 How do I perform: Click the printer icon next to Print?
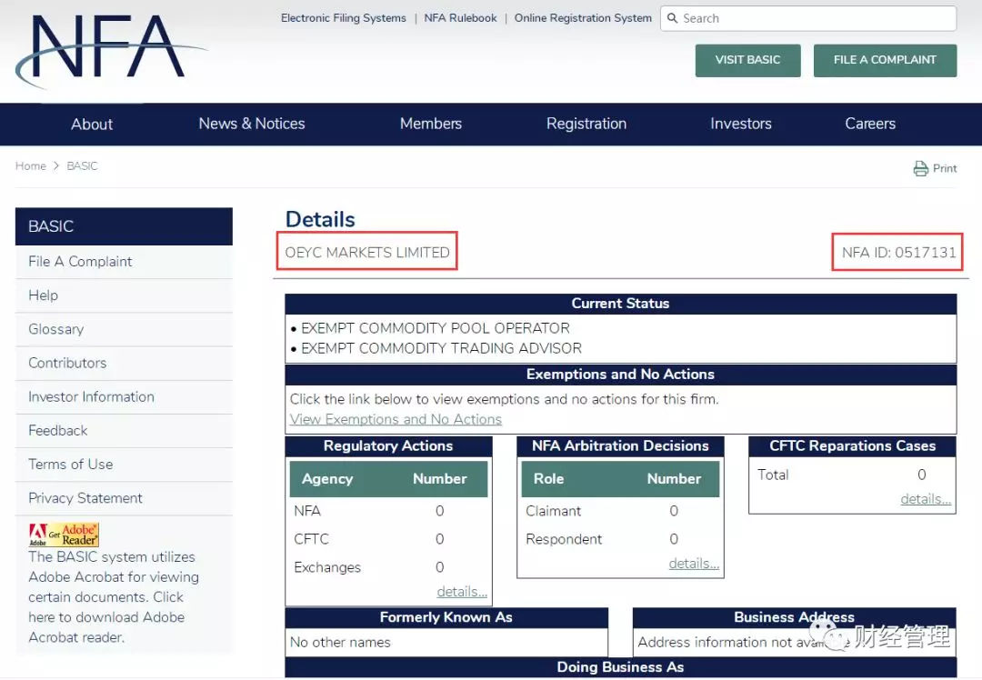[x=920, y=168]
